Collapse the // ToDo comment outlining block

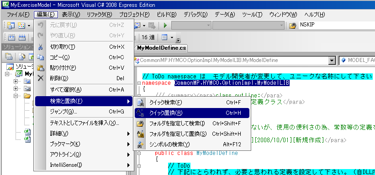coord(139,166)
